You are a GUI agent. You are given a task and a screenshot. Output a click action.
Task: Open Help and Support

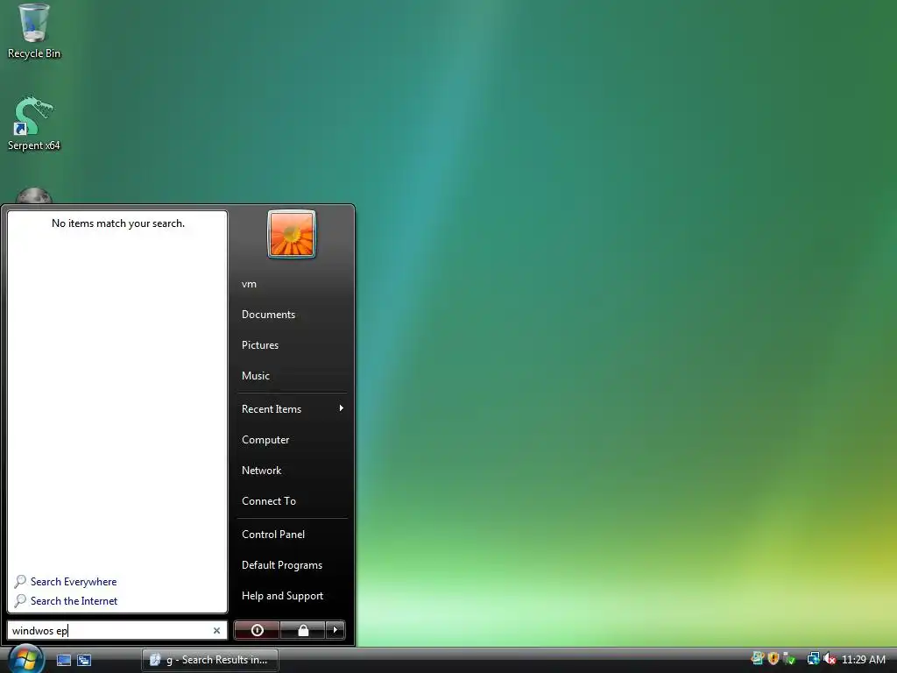(x=282, y=596)
